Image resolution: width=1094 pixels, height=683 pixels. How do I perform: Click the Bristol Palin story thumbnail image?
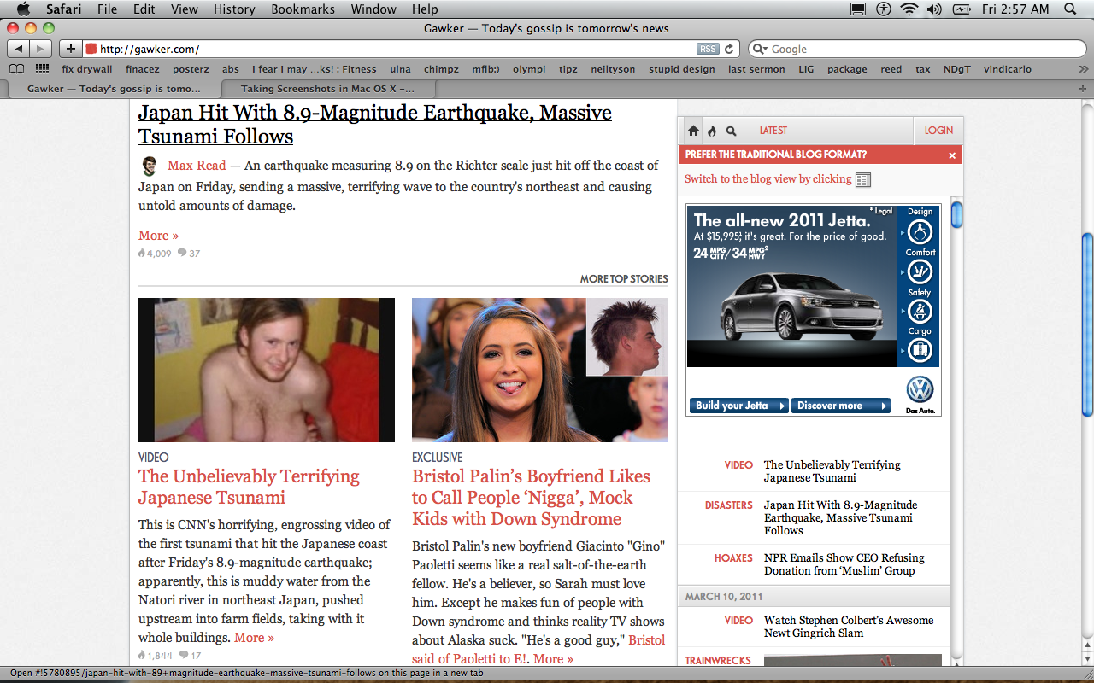(x=540, y=370)
